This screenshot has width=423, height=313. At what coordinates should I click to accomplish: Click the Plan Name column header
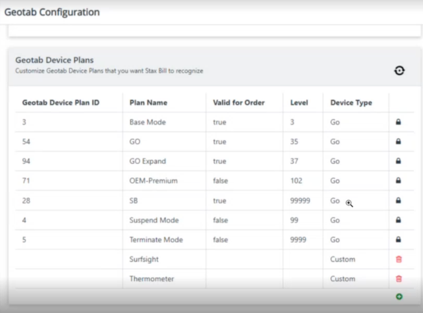click(149, 103)
